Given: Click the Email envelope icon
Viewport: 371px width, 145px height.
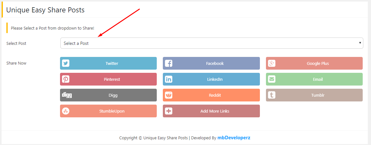Looking at the screenshot, I should [272, 79].
